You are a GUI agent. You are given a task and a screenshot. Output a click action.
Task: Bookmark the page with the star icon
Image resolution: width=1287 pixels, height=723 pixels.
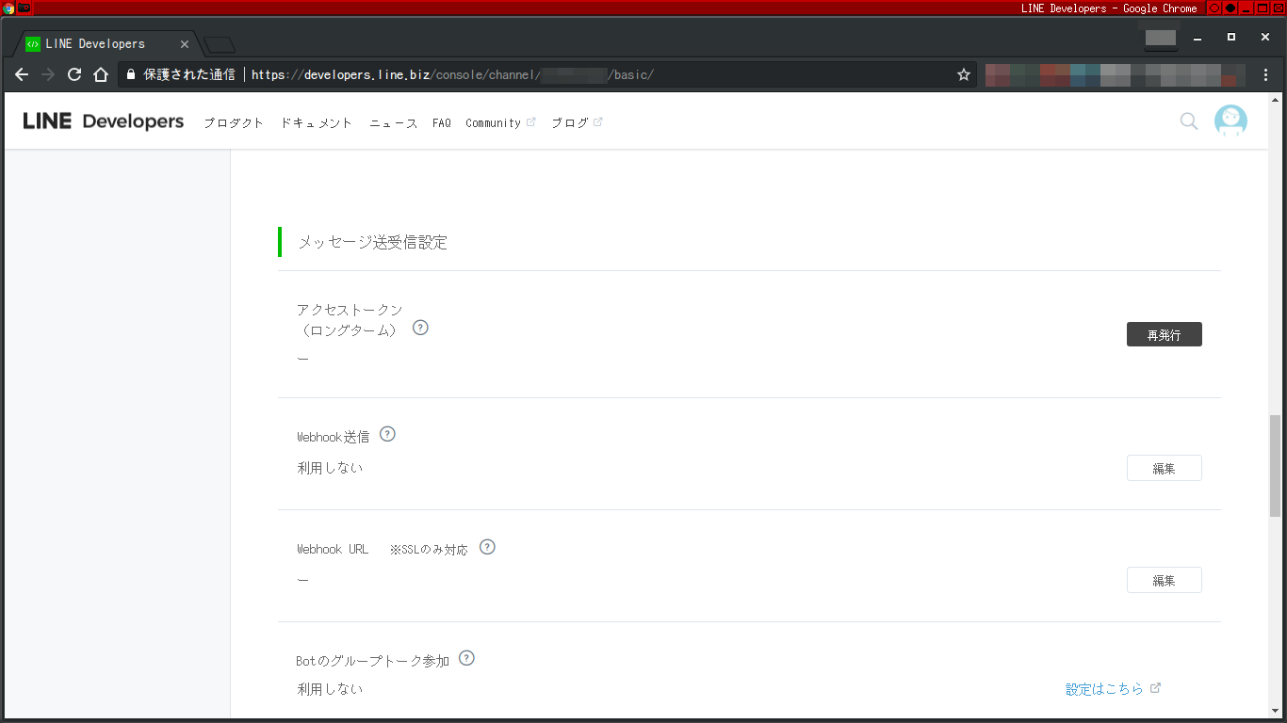click(x=963, y=74)
